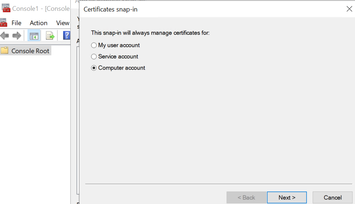Select the My user account option
This screenshot has height=204, width=355.
pos(94,45)
